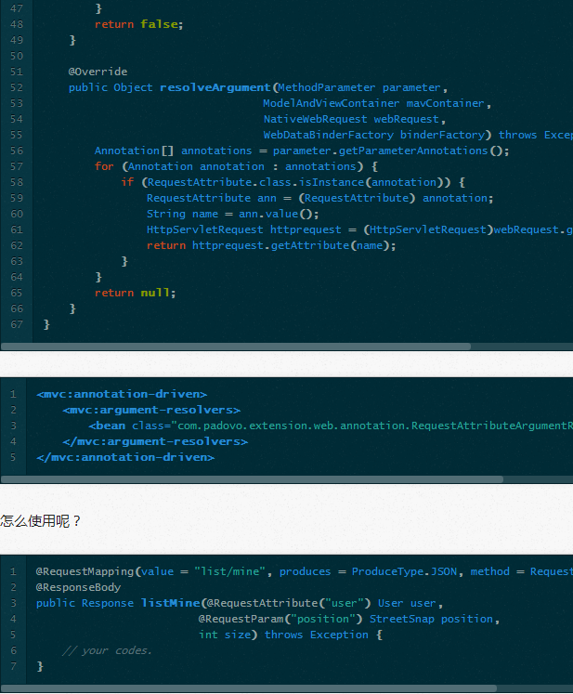
Task: Click opening '<mvc:argument-resolvers>' tag
Action: point(151,410)
